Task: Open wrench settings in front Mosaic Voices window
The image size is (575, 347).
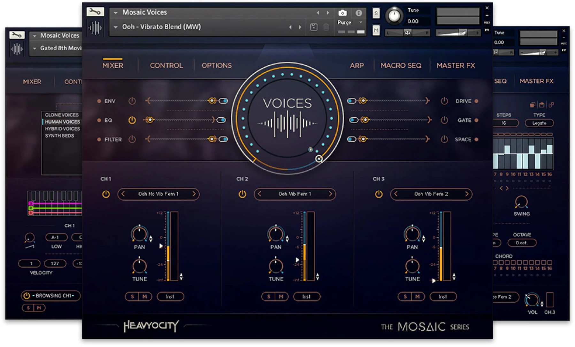Action: [x=95, y=12]
